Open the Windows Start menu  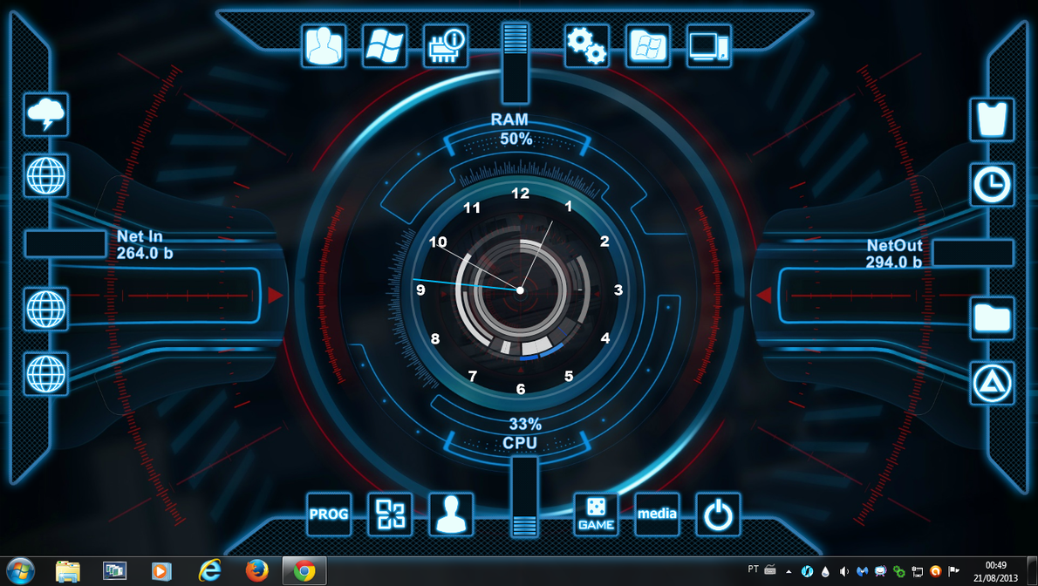(x=19, y=571)
